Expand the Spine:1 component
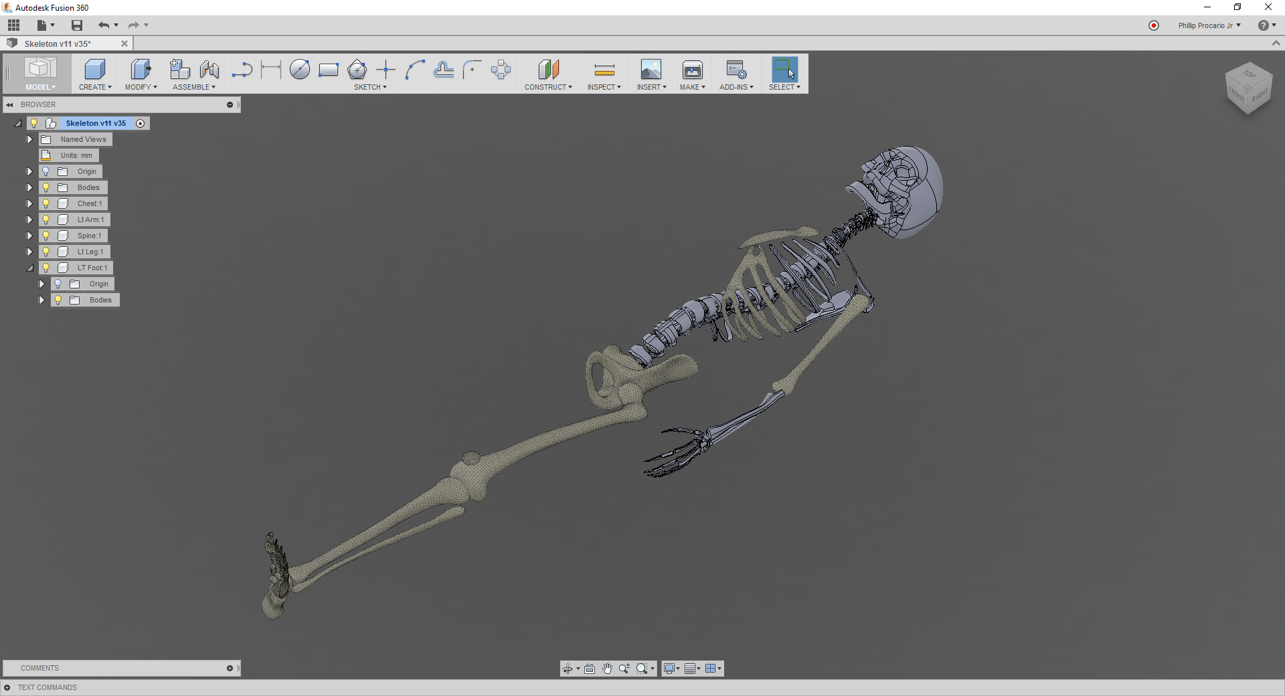This screenshot has height=696, width=1285. pos(29,236)
